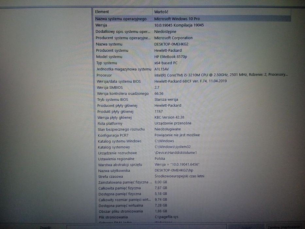Image resolution: width=305 pixels, height=229 pixels.
Task: Select 'Producent płyty głównej' row label
Action: [x=117, y=106]
